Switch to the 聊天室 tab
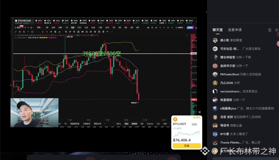The image size is (279, 160). pyautogui.click(x=218, y=30)
